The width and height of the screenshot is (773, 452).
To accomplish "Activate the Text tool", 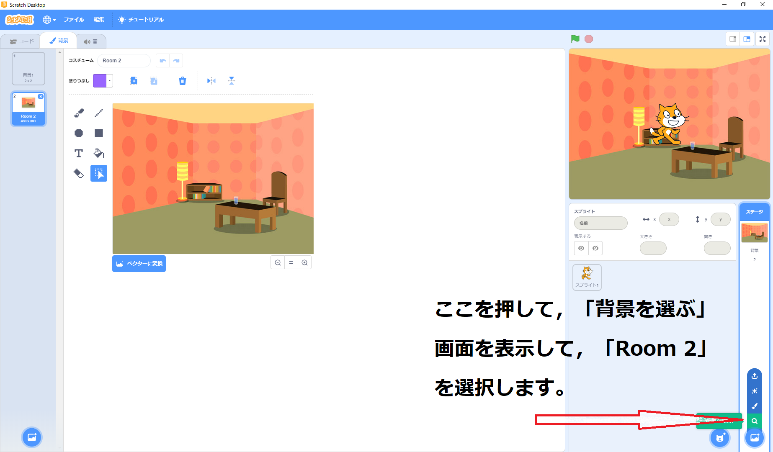I will [79, 153].
